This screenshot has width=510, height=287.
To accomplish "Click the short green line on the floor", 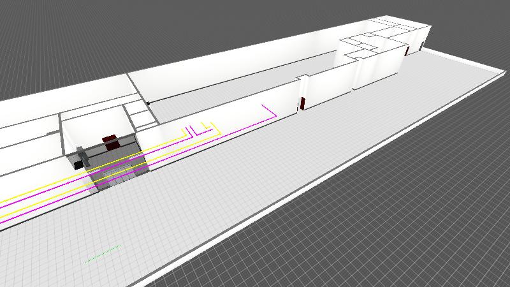I will point(103,253).
